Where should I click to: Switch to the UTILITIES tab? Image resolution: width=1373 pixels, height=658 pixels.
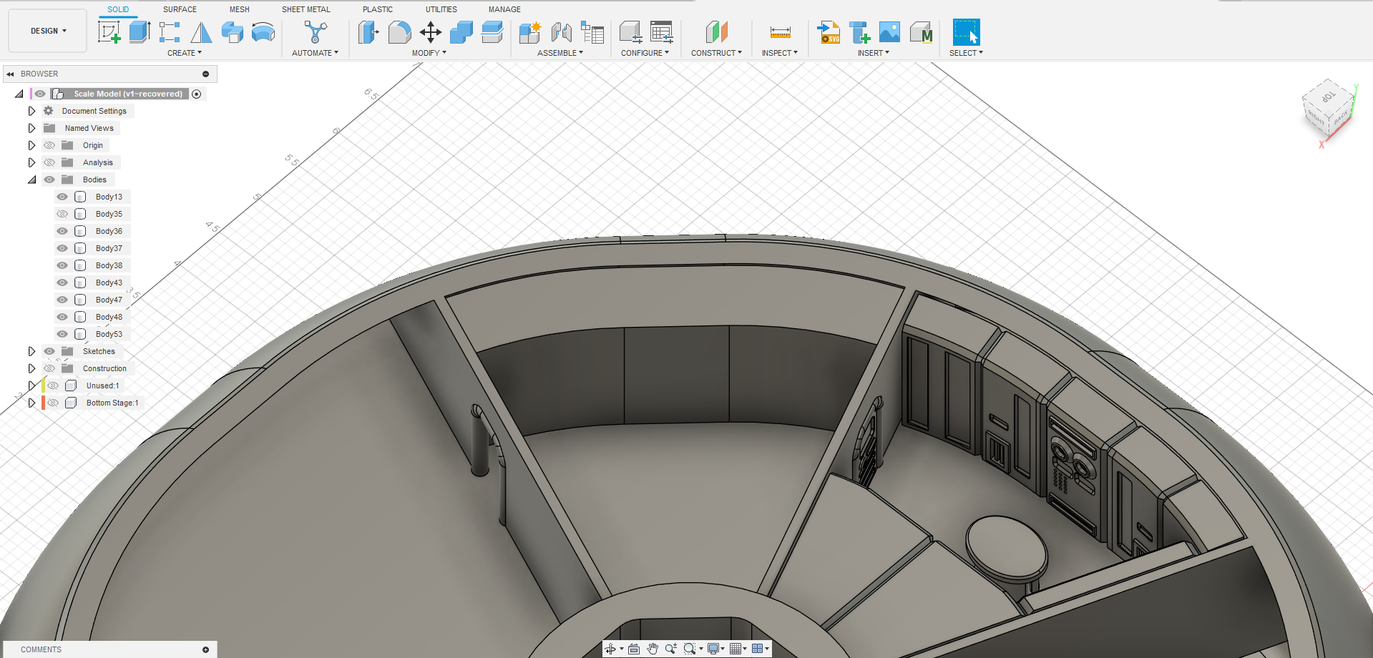(441, 9)
